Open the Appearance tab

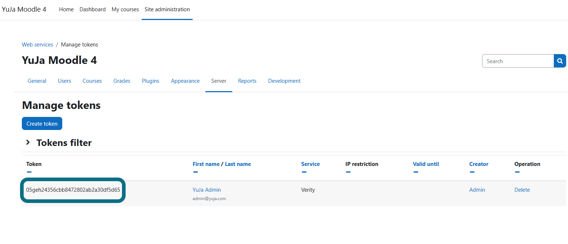(x=185, y=81)
